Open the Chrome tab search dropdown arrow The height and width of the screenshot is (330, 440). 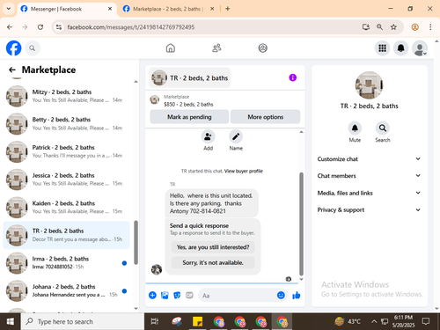click(9, 9)
